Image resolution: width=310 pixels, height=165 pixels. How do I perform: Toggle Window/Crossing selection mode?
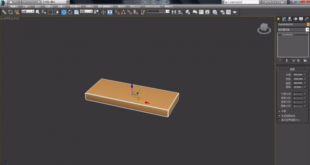tap(56, 12)
